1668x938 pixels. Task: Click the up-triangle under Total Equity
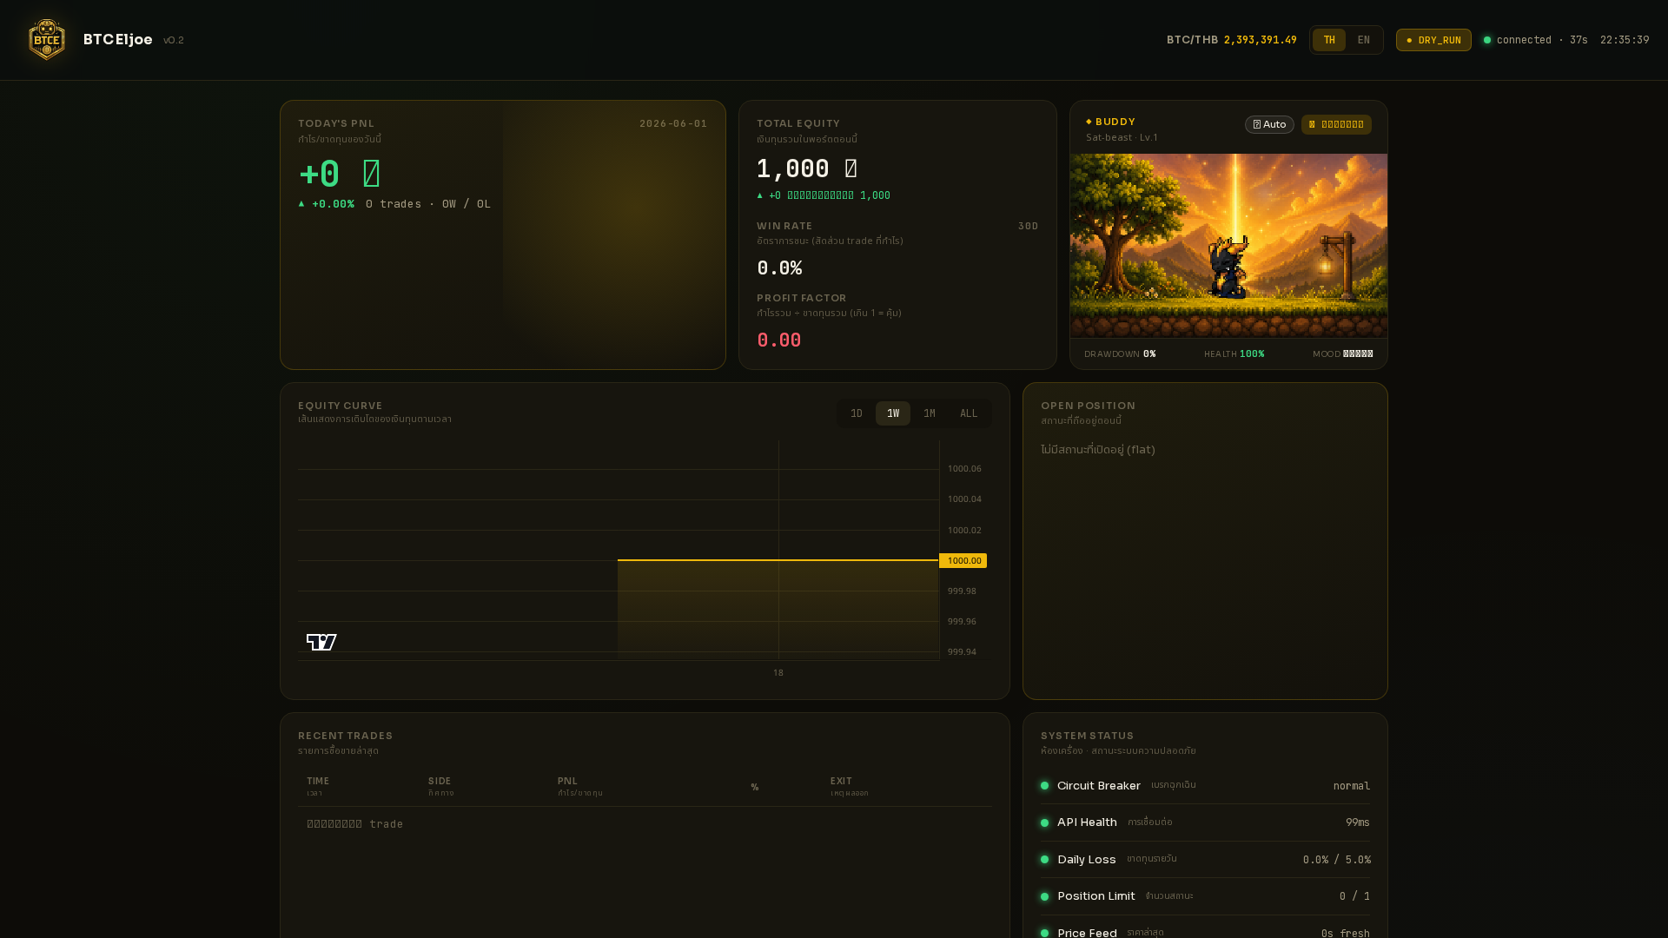759,195
